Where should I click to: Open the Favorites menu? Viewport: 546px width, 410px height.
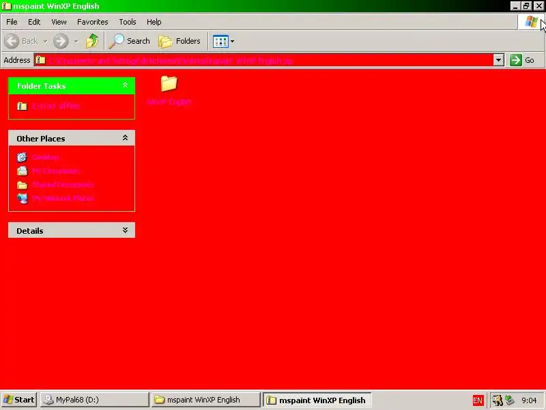click(x=93, y=22)
